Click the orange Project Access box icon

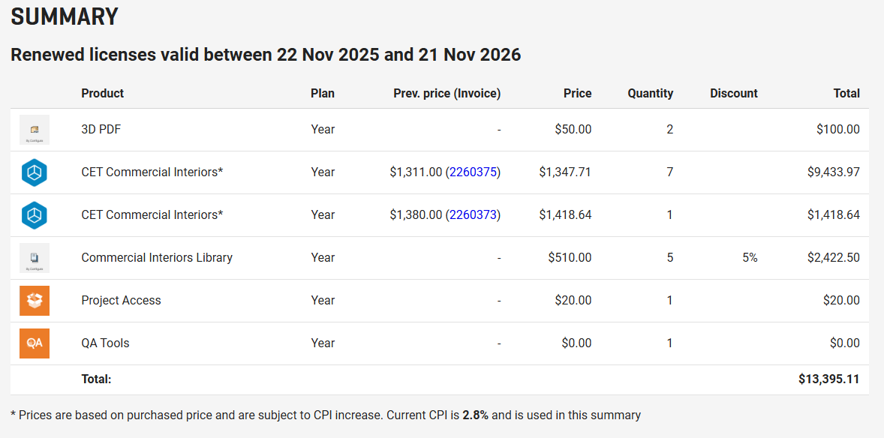(x=35, y=301)
